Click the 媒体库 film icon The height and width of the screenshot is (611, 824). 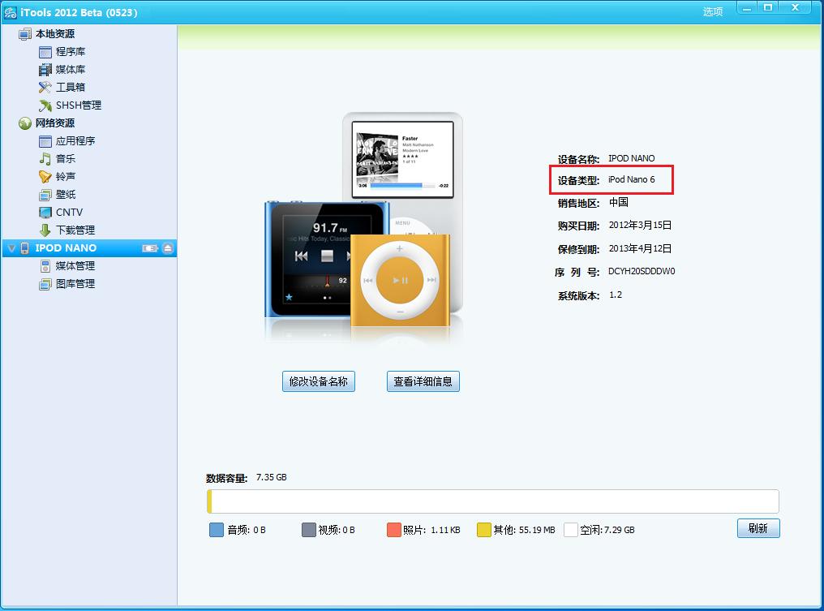point(45,70)
